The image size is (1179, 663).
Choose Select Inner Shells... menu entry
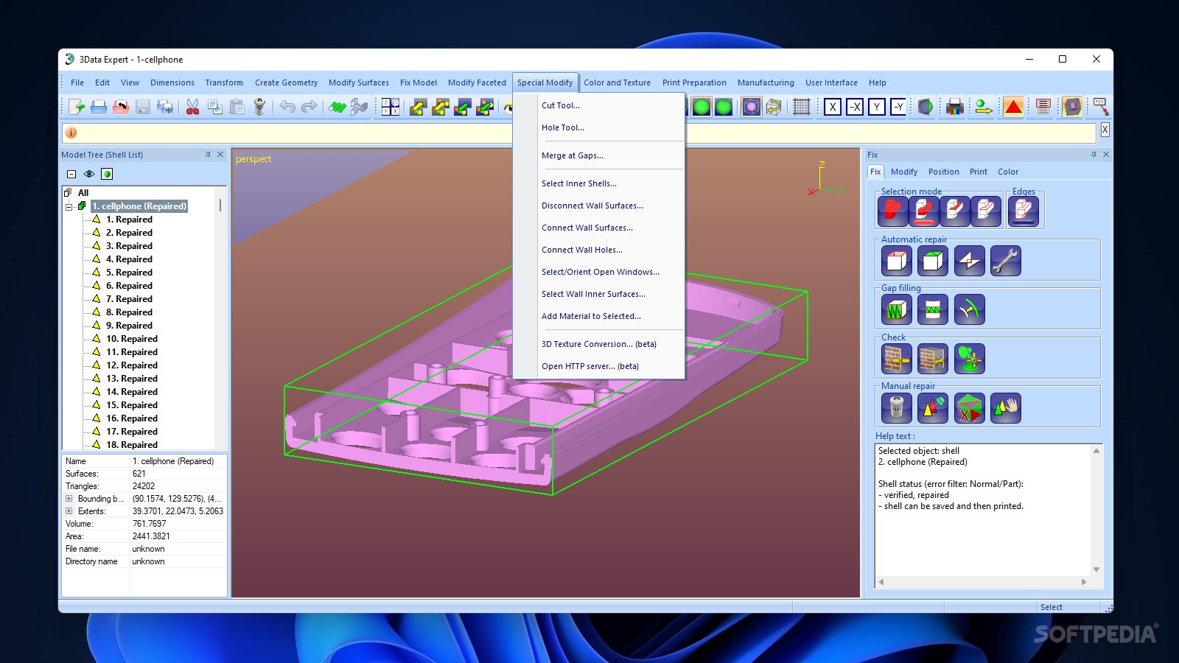point(579,183)
